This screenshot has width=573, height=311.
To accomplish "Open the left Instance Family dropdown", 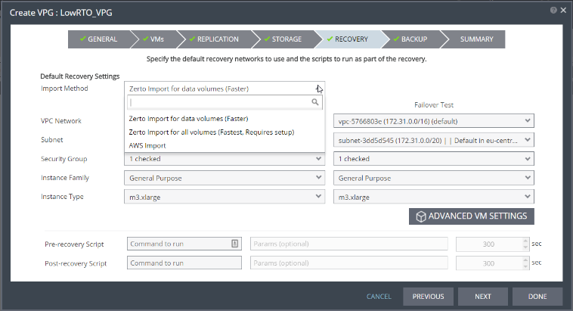I will pyautogui.click(x=225, y=178).
